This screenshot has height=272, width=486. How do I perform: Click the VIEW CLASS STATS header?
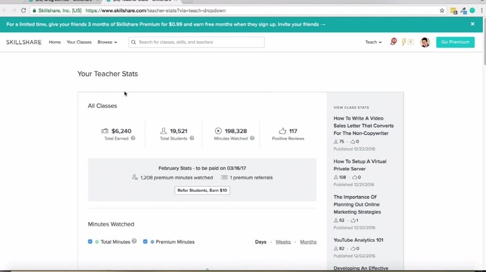(351, 107)
